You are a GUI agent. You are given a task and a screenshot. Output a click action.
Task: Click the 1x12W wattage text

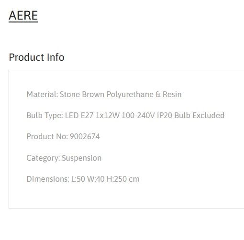click(107, 115)
